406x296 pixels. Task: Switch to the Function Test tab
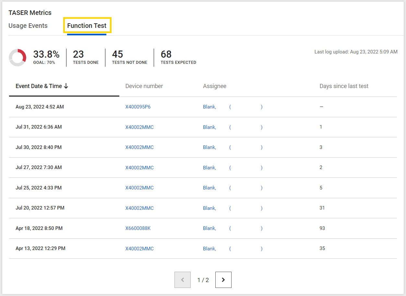[87, 26]
